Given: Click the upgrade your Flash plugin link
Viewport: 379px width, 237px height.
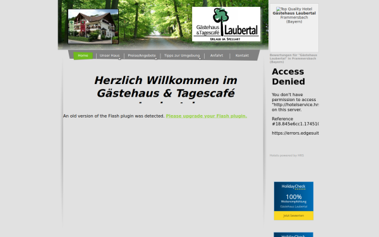Looking at the screenshot, I should tap(206, 116).
